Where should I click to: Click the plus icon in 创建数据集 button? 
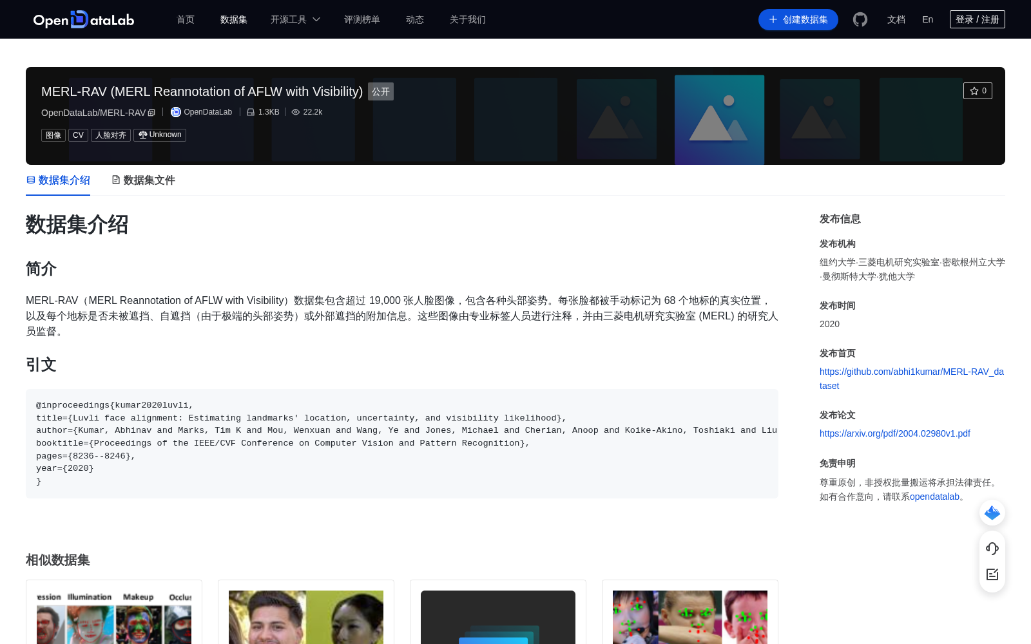point(773,20)
